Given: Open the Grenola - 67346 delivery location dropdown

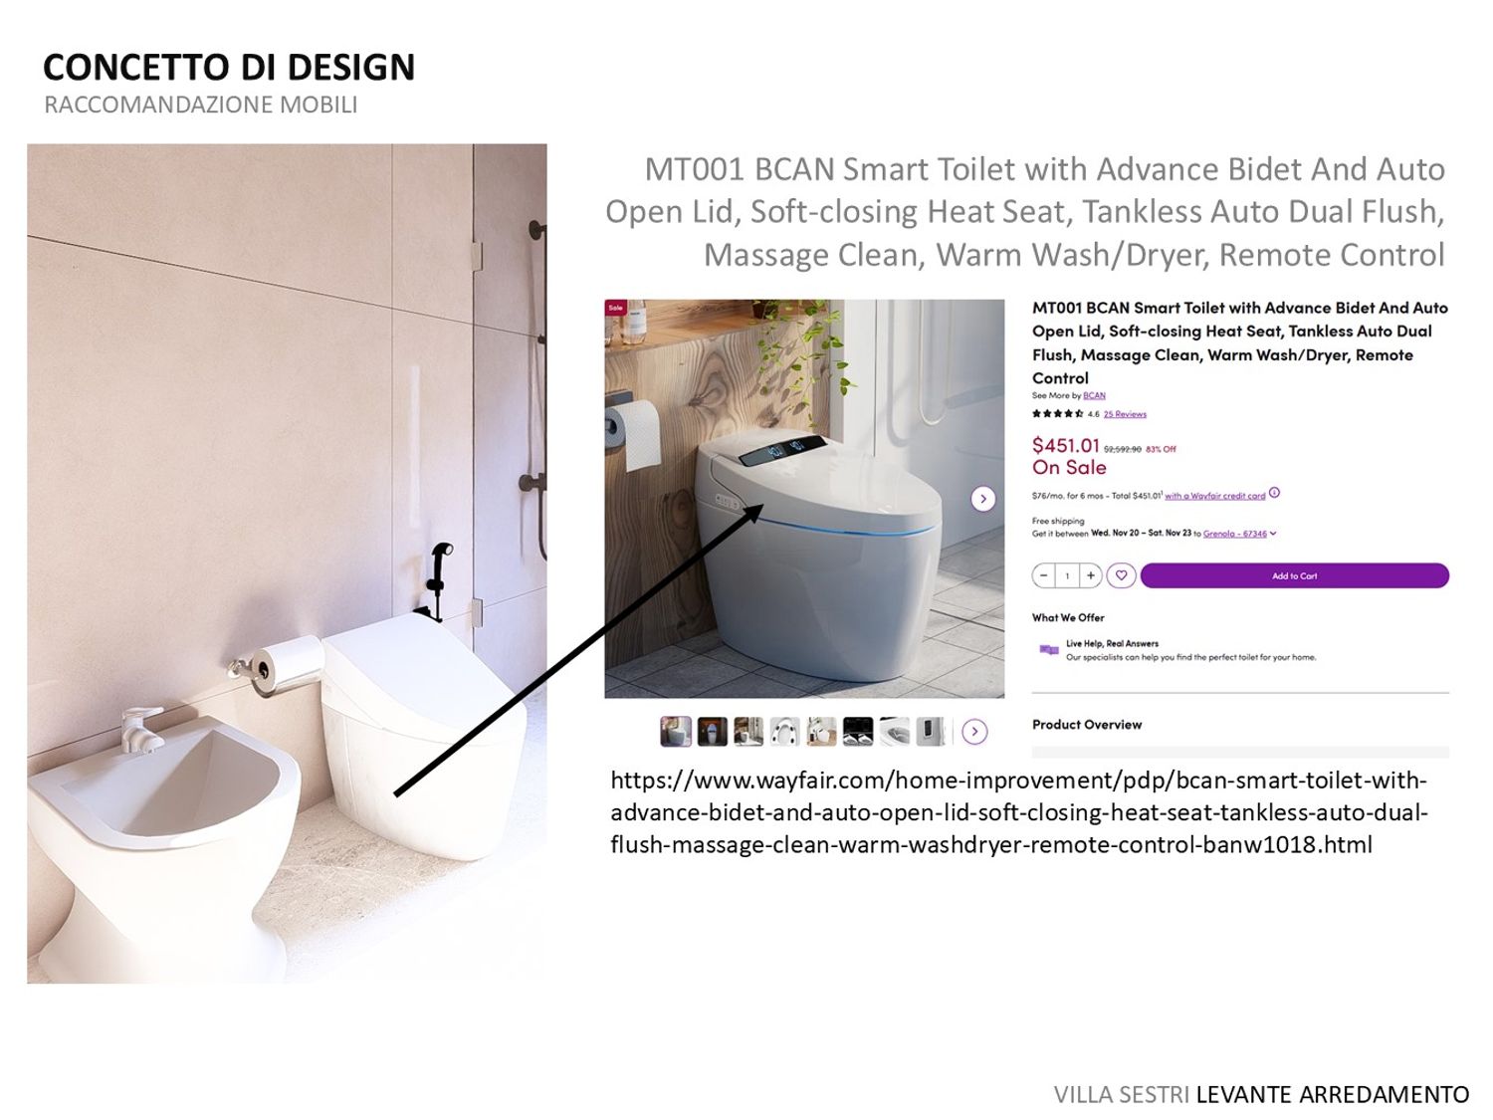Looking at the screenshot, I should click(x=1239, y=534).
